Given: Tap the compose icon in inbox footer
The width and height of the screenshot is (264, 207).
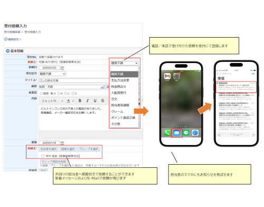Looking at the screenshot, I should point(253,135).
